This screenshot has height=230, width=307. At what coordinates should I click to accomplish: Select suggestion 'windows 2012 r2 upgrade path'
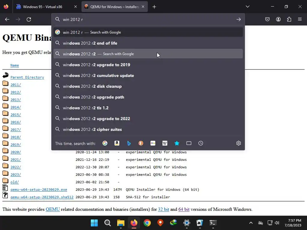(x=148, y=97)
